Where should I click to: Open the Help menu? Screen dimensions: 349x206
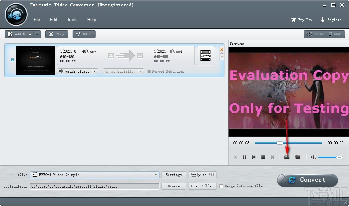[x=92, y=19]
